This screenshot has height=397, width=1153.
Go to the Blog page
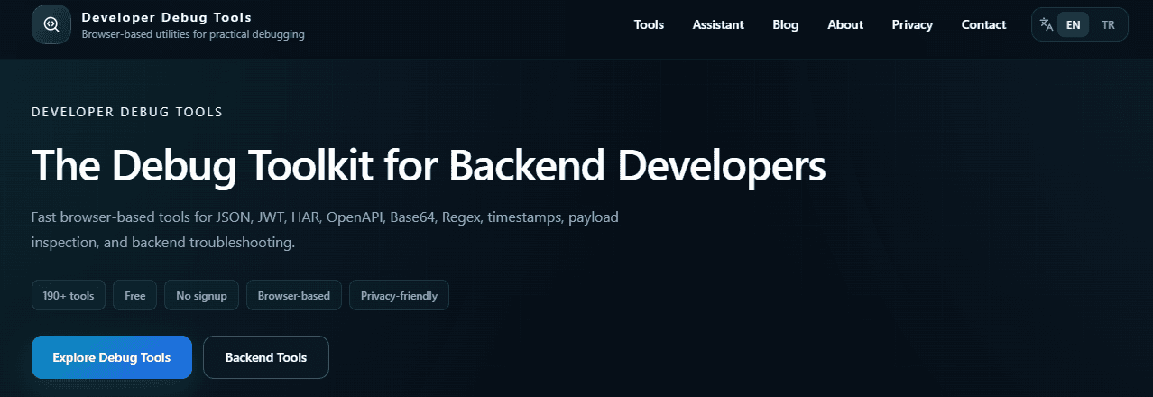pos(786,24)
